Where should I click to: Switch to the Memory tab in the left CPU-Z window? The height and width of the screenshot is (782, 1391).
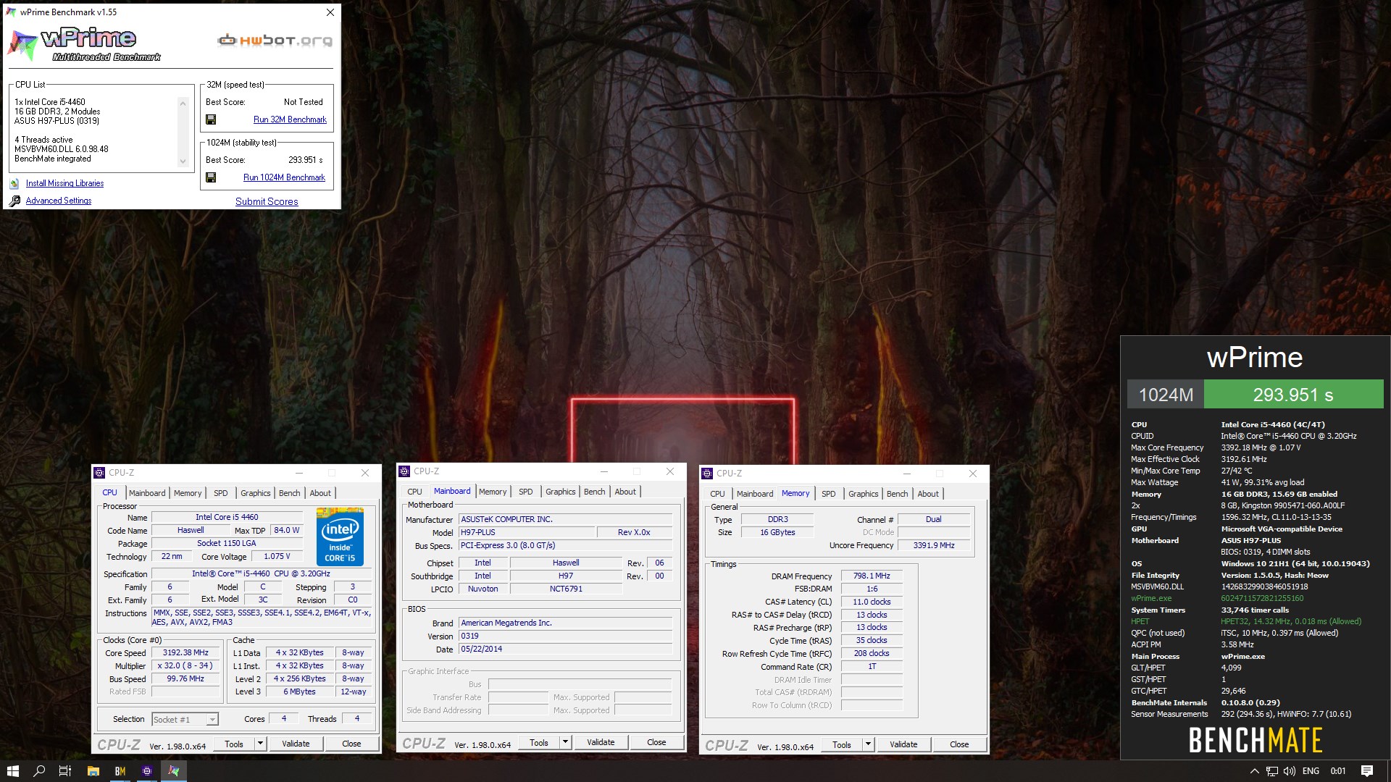coord(188,493)
